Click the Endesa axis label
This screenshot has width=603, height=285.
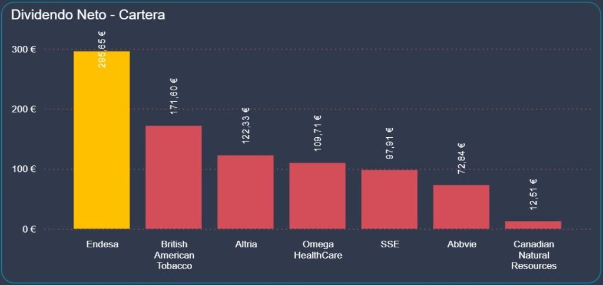click(102, 244)
